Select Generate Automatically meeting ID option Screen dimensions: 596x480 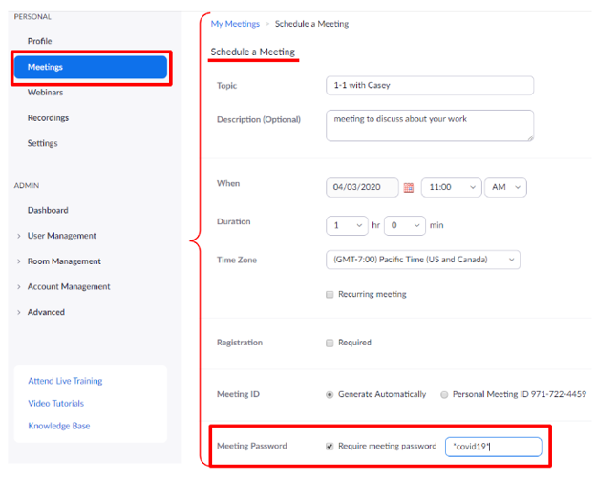pos(330,394)
